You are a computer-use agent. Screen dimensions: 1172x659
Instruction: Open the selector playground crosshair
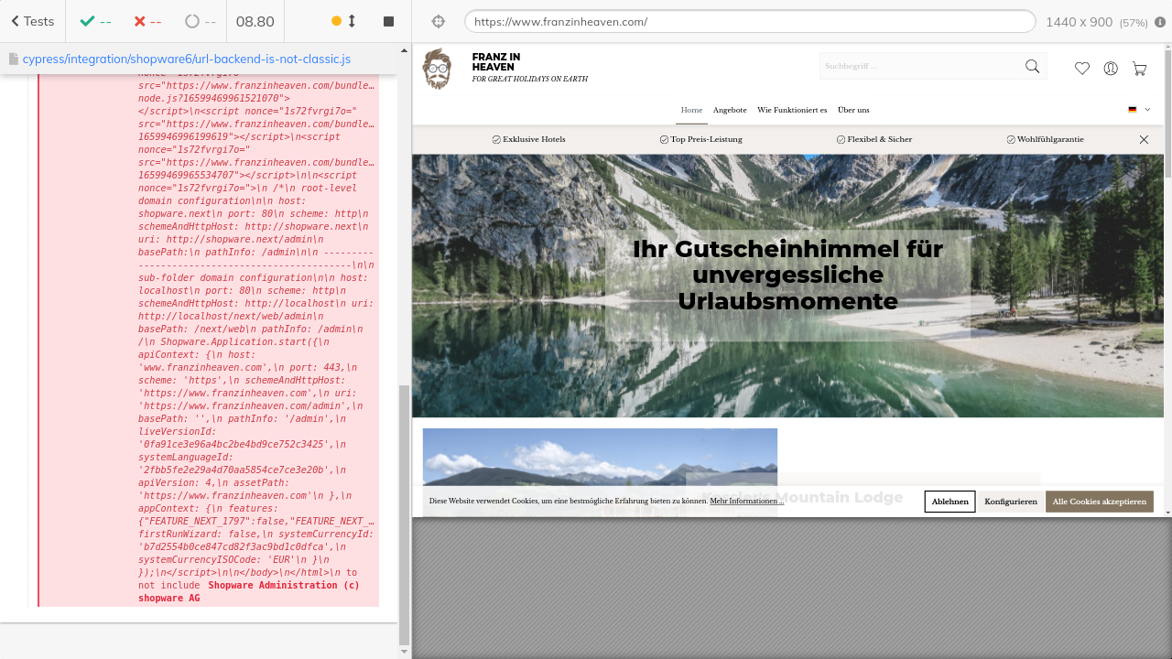coord(438,21)
